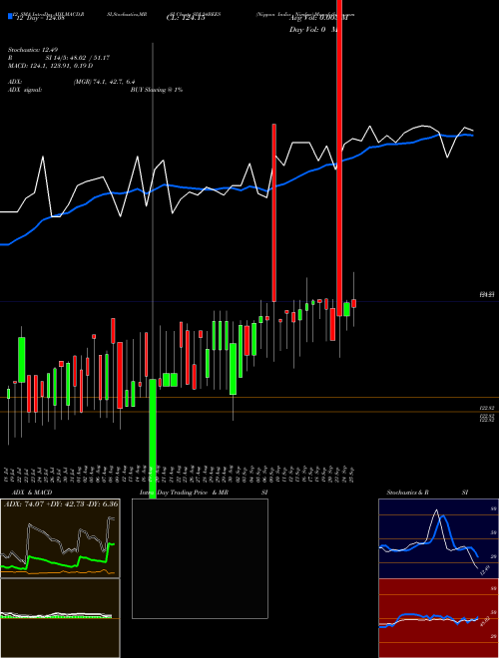Open the red RSI chart panel

coord(438,618)
